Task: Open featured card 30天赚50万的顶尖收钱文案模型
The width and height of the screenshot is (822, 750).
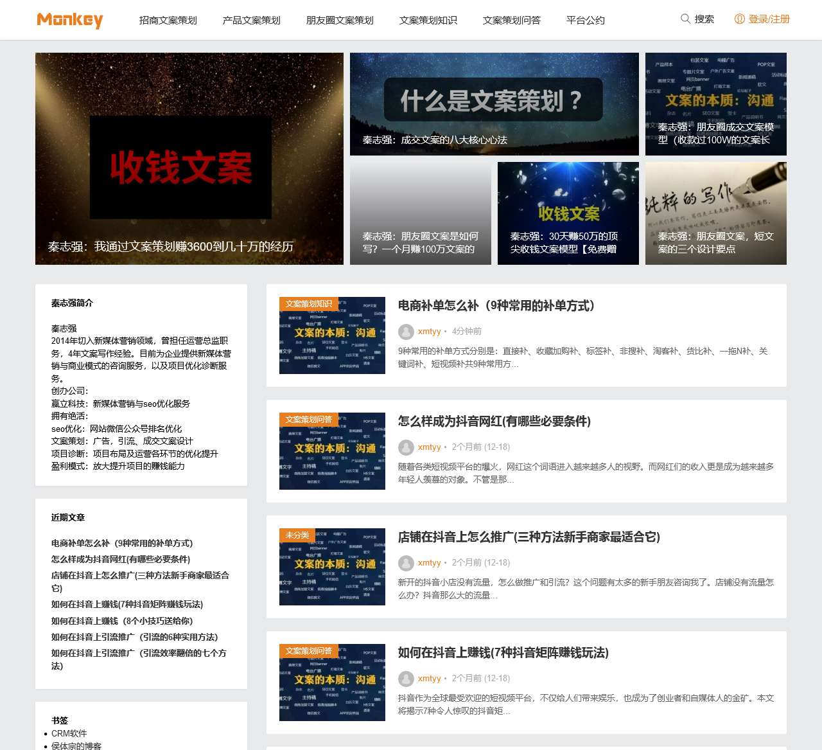Action: click(x=568, y=213)
